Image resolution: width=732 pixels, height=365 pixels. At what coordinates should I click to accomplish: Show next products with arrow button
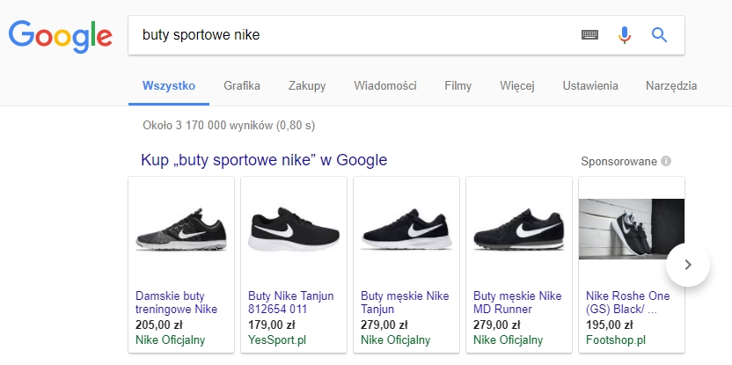click(x=688, y=264)
